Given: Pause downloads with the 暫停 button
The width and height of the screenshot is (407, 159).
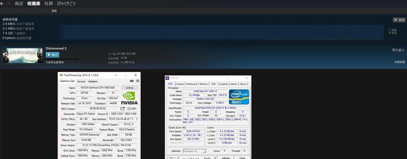Looking at the screenshot, I should click(399, 20).
